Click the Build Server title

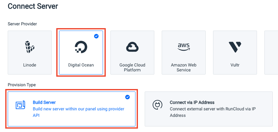[44, 102]
